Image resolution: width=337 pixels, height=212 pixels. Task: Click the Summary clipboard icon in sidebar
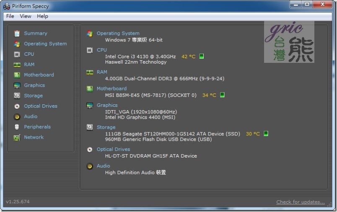tap(17, 34)
